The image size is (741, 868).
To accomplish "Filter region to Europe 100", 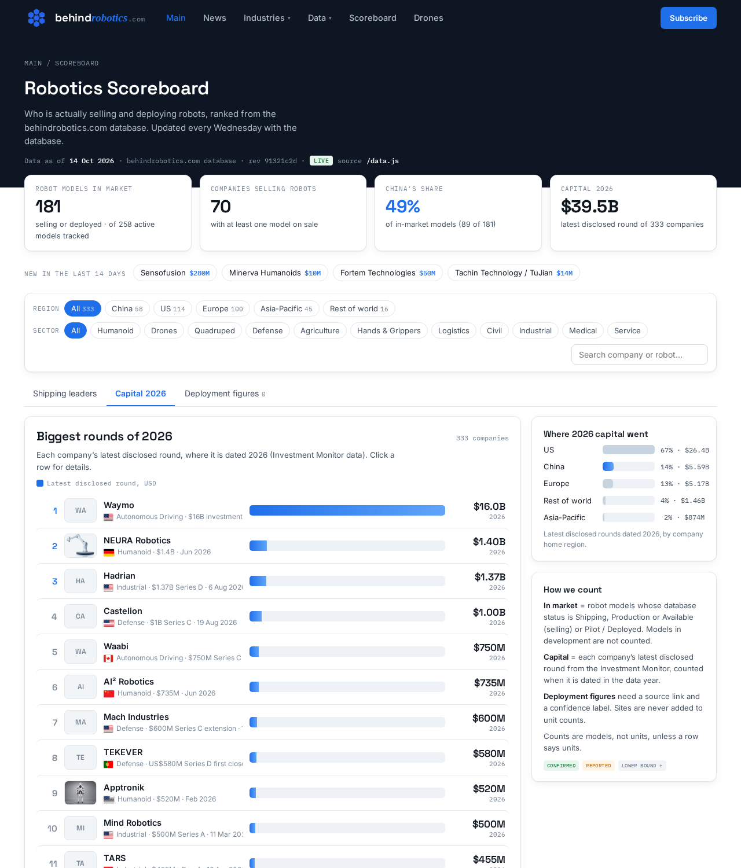I will (x=223, y=309).
